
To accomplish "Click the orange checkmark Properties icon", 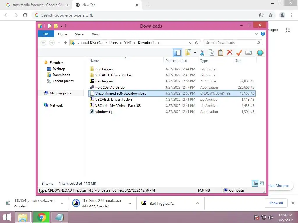I will 239,53.
